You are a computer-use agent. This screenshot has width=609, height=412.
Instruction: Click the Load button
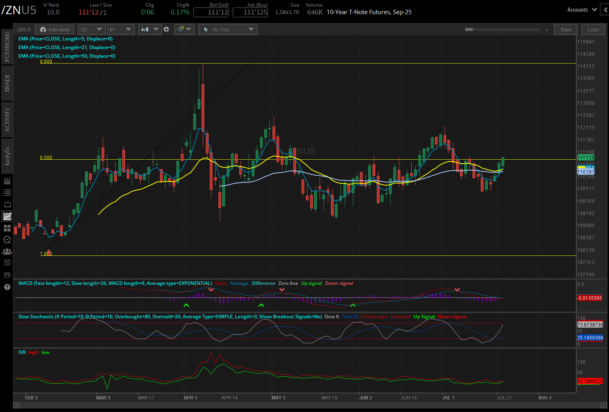coord(593,29)
